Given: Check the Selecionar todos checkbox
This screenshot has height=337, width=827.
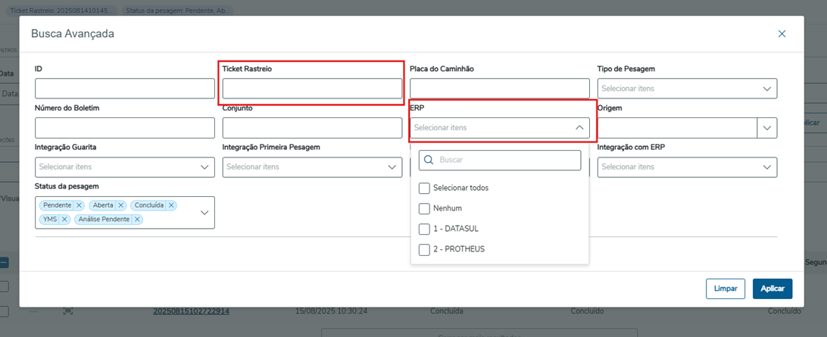Looking at the screenshot, I should pyautogui.click(x=424, y=188).
